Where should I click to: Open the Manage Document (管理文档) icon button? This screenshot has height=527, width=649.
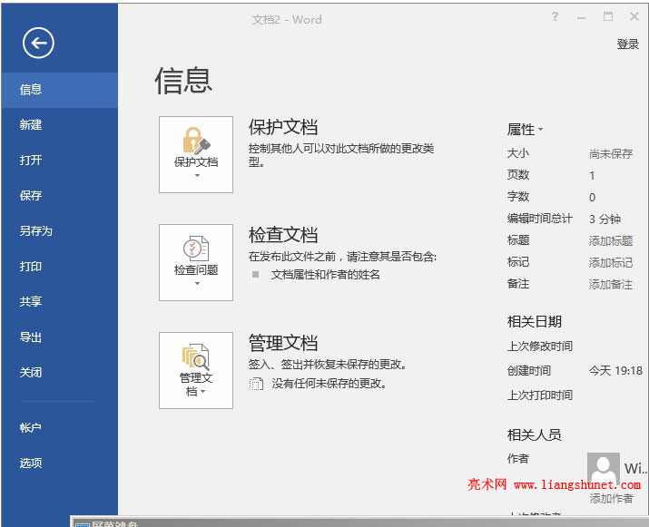click(196, 370)
